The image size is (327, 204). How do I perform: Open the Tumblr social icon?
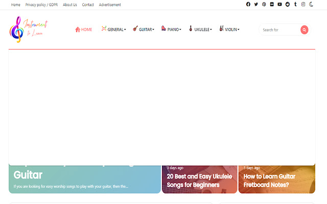[x=295, y=5]
